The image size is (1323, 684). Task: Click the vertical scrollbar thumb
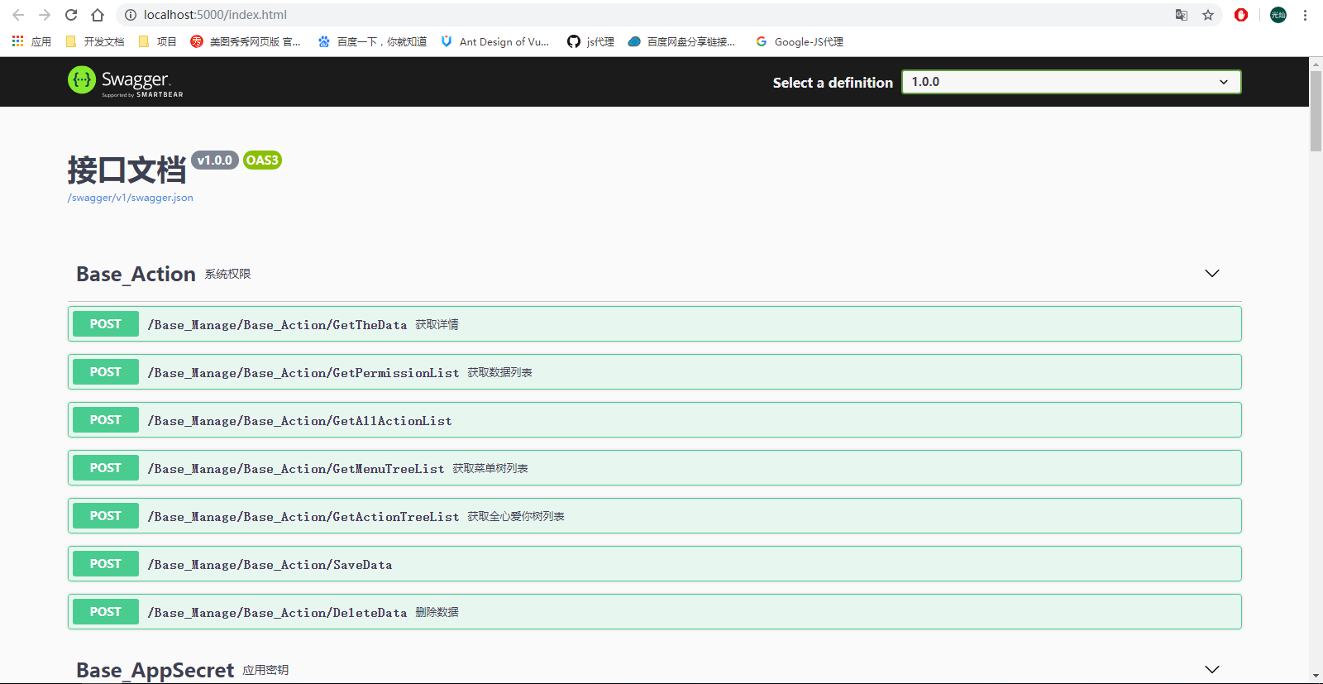pyautogui.click(x=1316, y=111)
